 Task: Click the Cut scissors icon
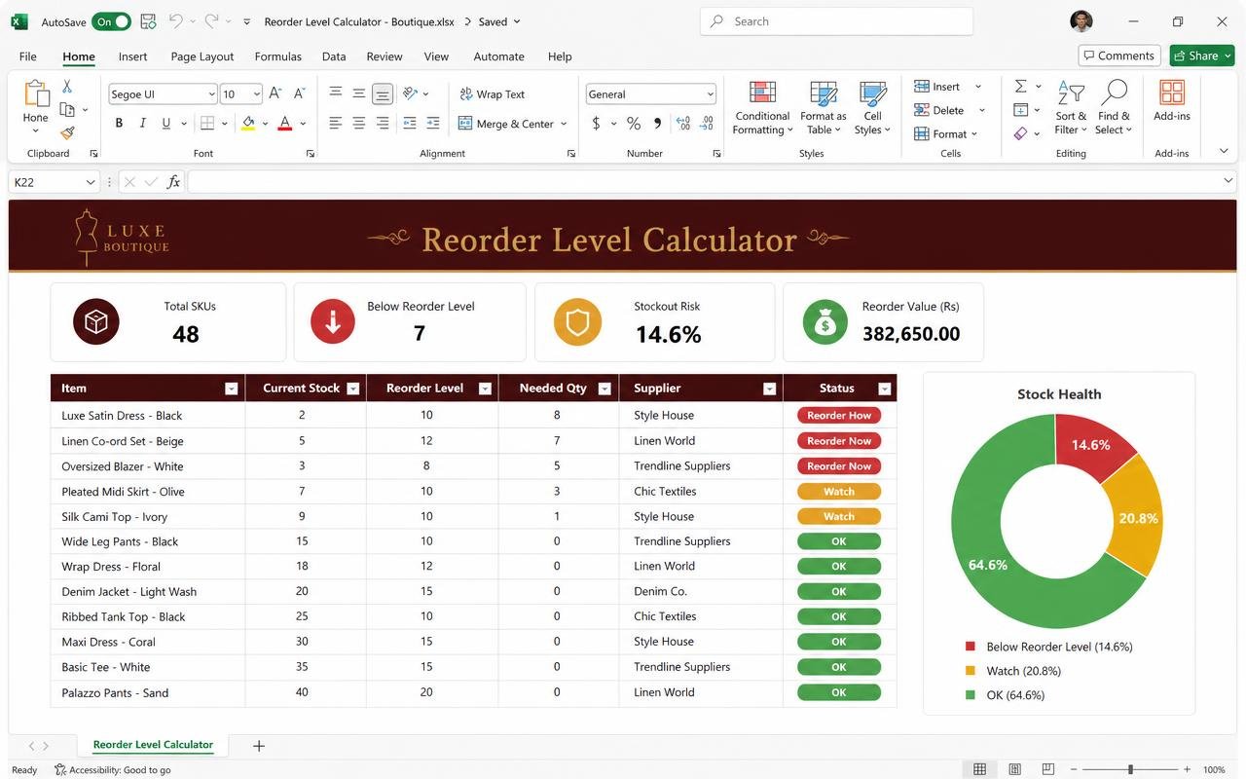(67, 87)
